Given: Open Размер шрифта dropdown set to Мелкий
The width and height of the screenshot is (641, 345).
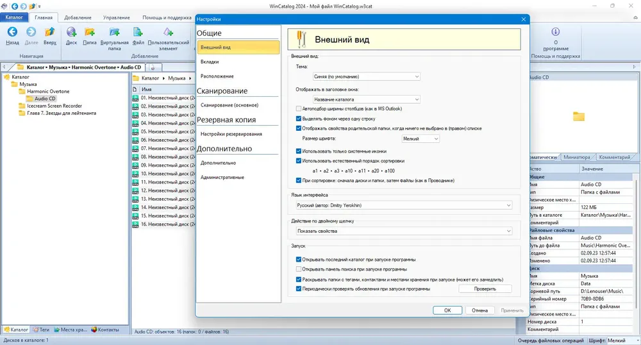Looking at the screenshot, I should (x=420, y=139).
